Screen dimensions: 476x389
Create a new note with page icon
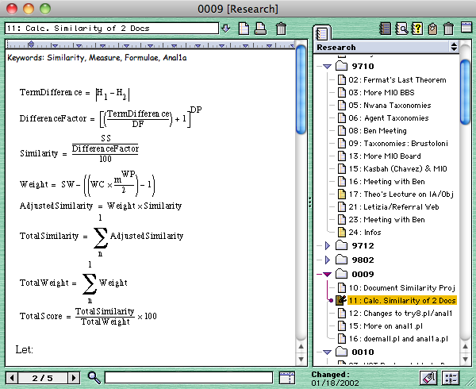[x=244, y=29]
